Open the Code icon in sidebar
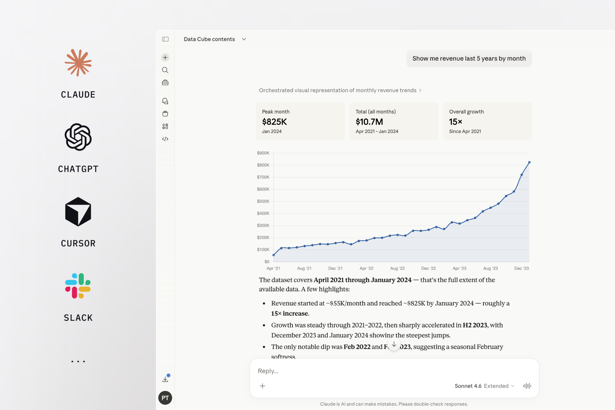This screenshot has height=410, width=615. pyautogui.click(x=165, y=139)
